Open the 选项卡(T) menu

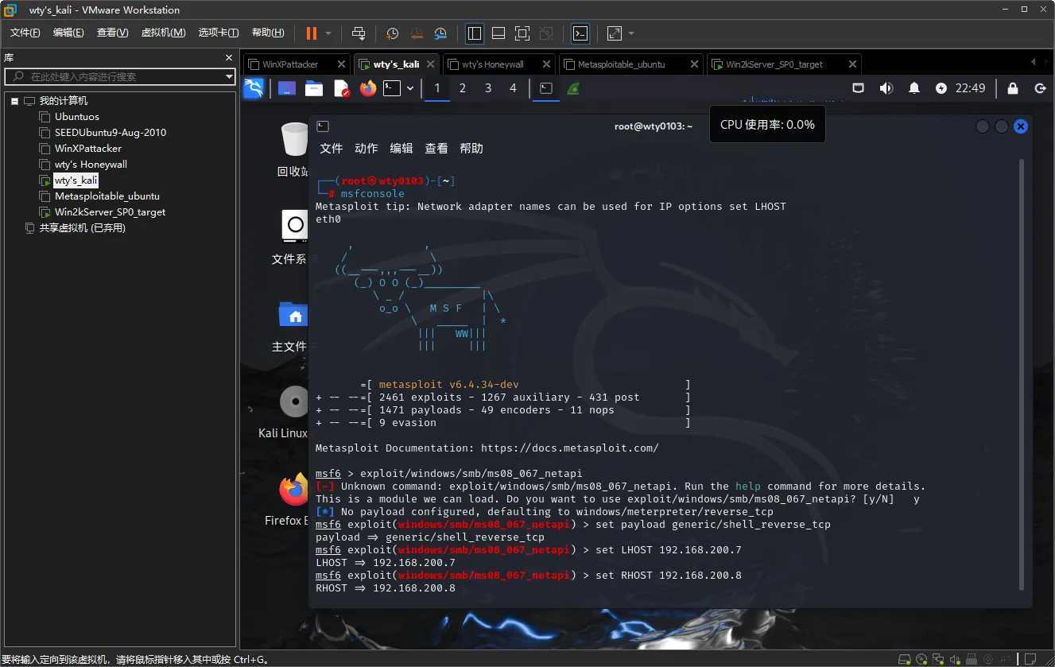click(x=219, y=33)
